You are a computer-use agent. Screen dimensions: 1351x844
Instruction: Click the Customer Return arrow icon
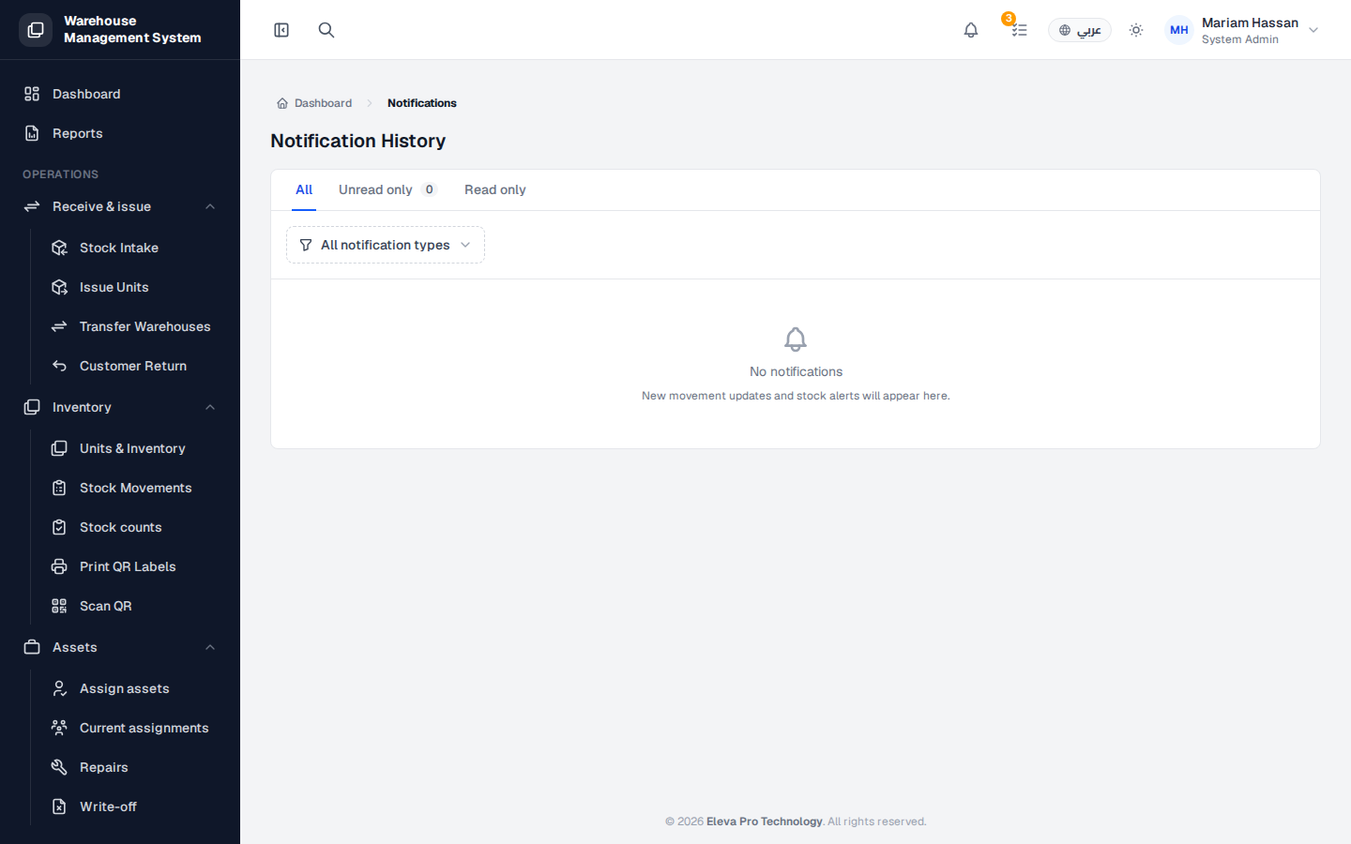click(x=59, y=366)
